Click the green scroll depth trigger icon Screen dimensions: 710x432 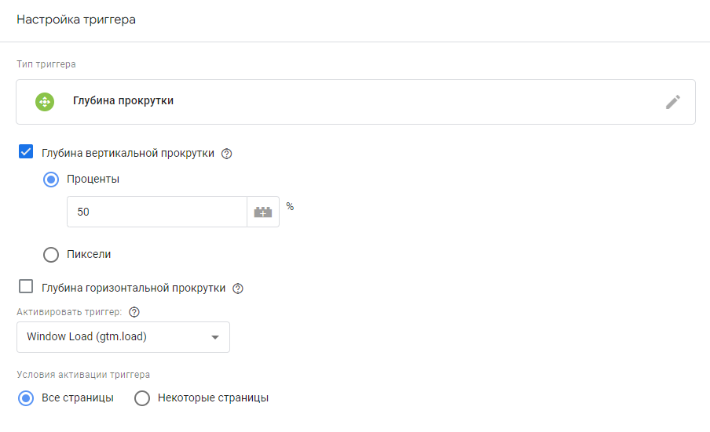tap(45, 102)
